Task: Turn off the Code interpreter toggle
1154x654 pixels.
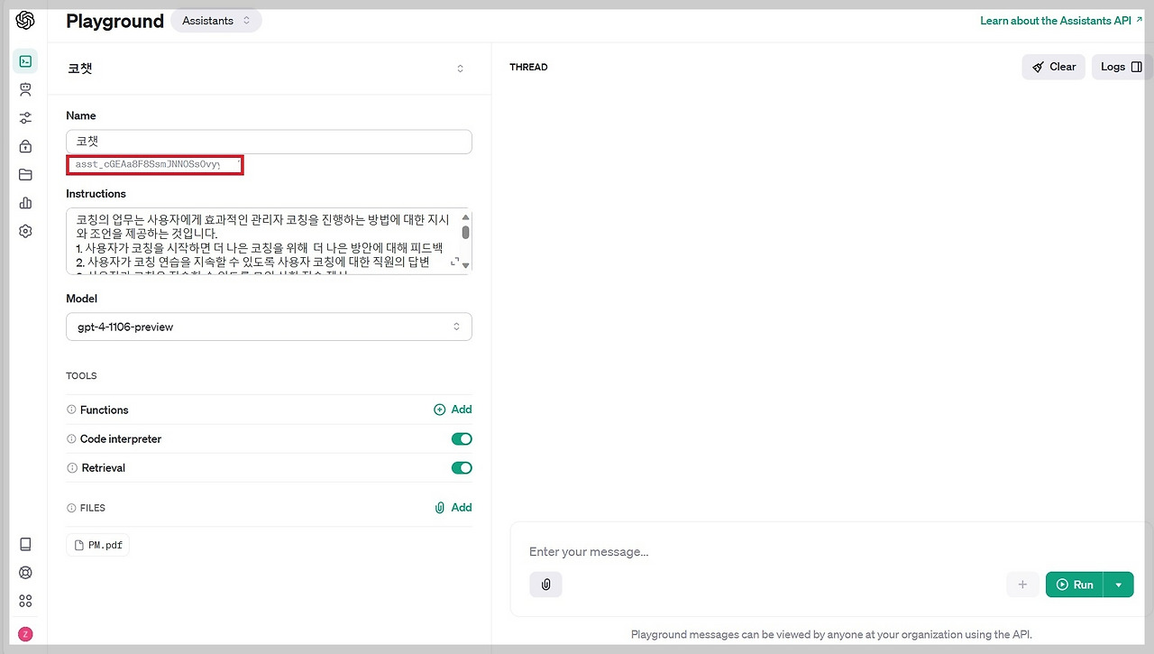Action: click(462, 439)
